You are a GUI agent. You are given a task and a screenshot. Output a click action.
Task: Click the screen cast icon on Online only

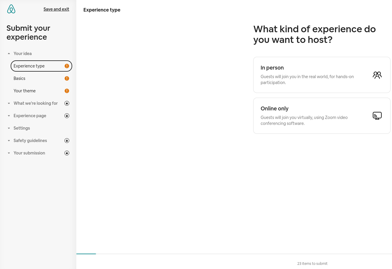tap(377, 116)
